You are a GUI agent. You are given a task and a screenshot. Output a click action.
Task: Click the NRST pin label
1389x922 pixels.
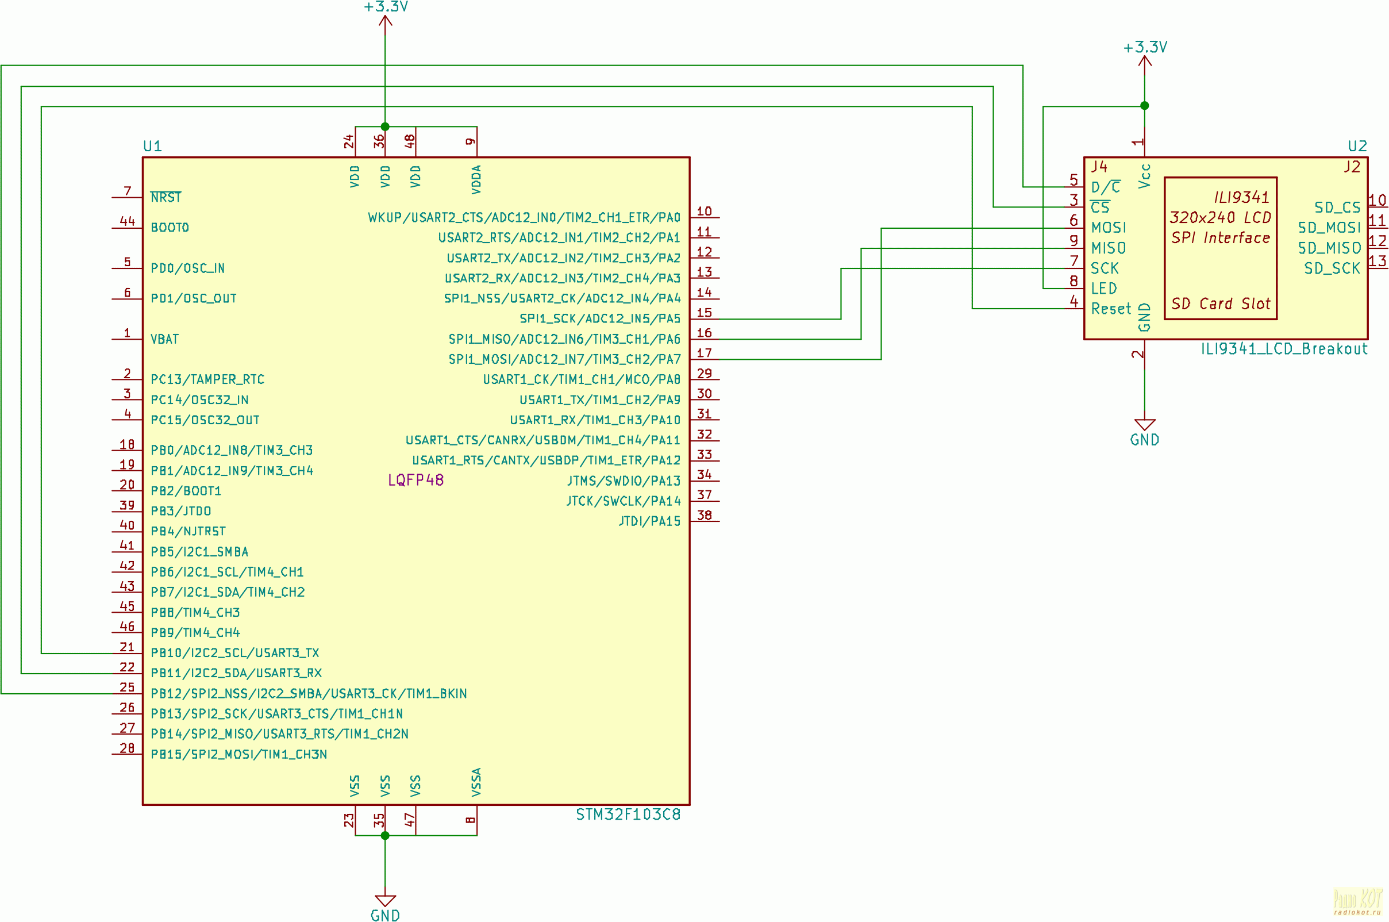coord(166,197)
